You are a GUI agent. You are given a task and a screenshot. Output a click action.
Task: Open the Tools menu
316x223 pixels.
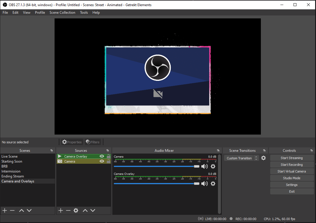(84, 13)
